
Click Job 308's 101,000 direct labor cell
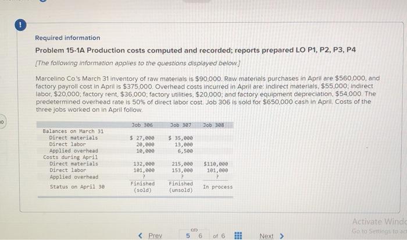tap(217, 170)
